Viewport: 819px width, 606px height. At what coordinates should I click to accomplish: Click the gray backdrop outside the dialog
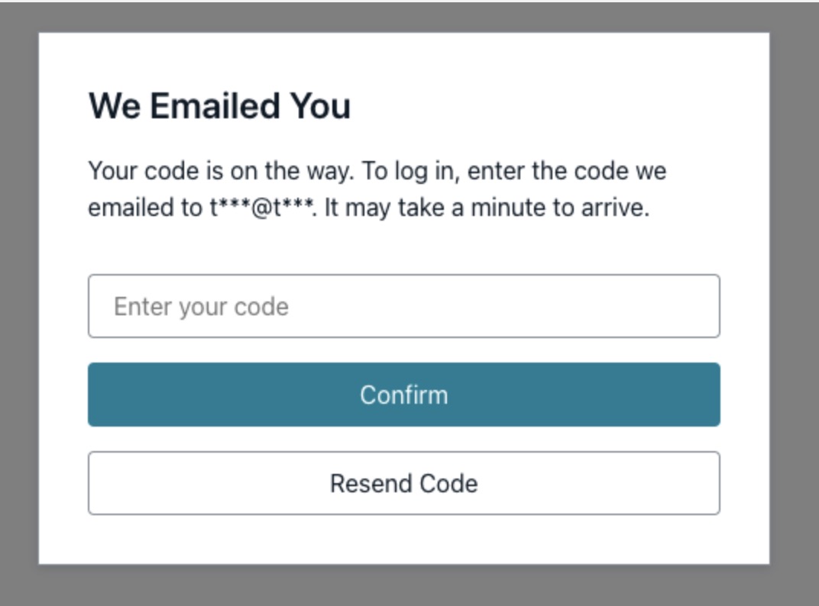tap(19, 305)
